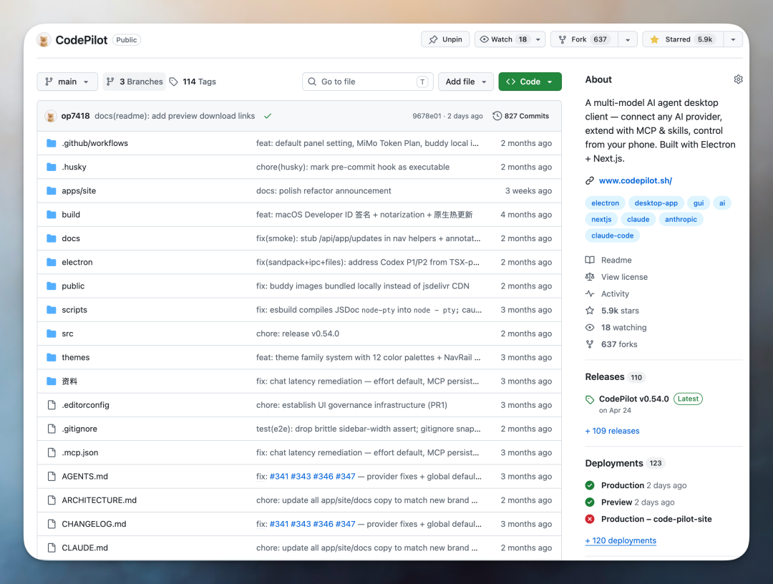View the + 120 deployments link
Image resolution: width=773 pixels, height=584 pixels.
pyautogui.click(x=621, y=540)
